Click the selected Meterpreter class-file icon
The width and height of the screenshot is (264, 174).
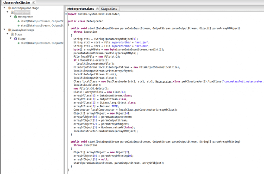point(13,12)
